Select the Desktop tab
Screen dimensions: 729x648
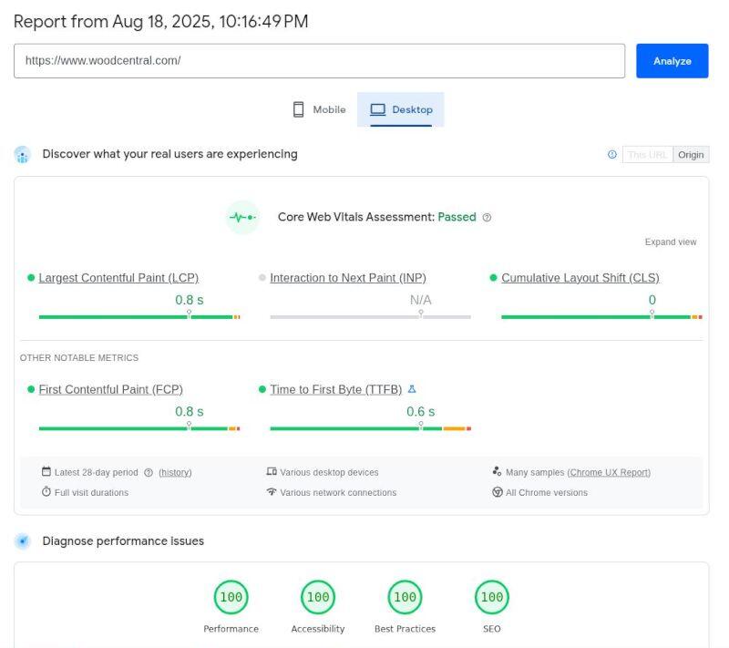click(401, 109)
